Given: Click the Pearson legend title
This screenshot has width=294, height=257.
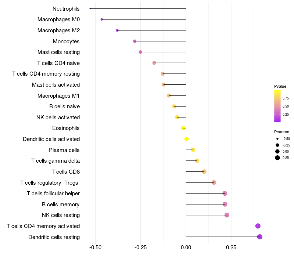Looking at the screenshot, I should pyautogui.click(x=282, y=132).
